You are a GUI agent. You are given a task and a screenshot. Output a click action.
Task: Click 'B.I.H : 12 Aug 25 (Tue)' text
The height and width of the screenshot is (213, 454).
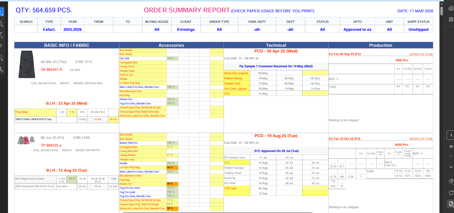[67, 171]
